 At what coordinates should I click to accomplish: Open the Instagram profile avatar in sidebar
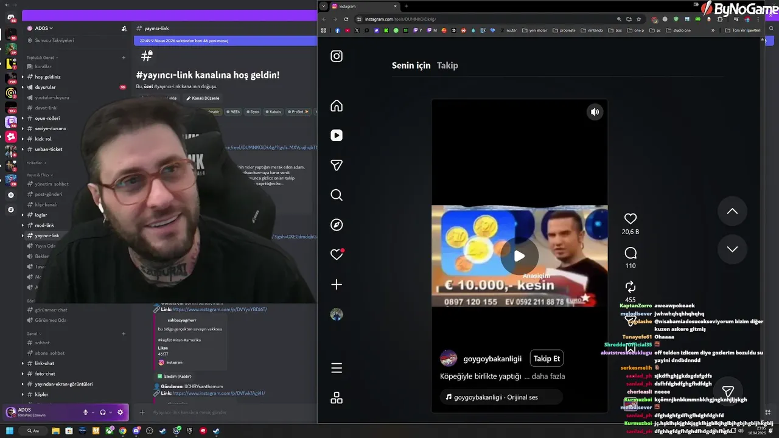[x=337, y=315]
